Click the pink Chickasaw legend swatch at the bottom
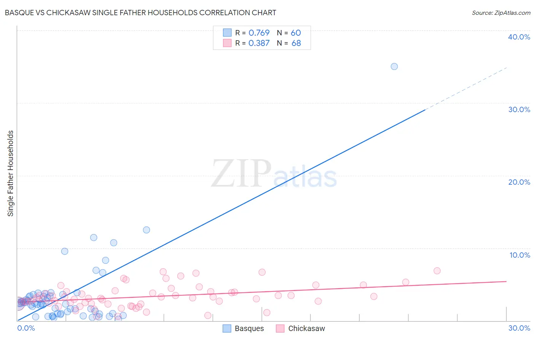This screenshot has width=535, height=339. 280,328
